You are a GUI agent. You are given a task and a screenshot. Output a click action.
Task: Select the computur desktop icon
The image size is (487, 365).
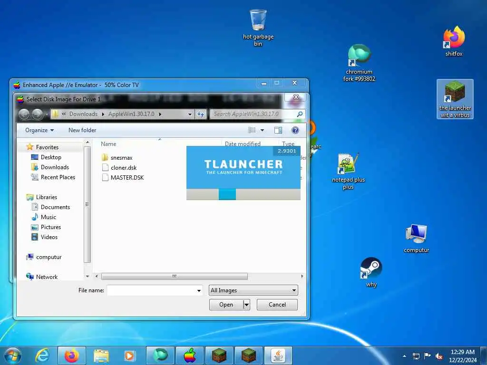416,239
